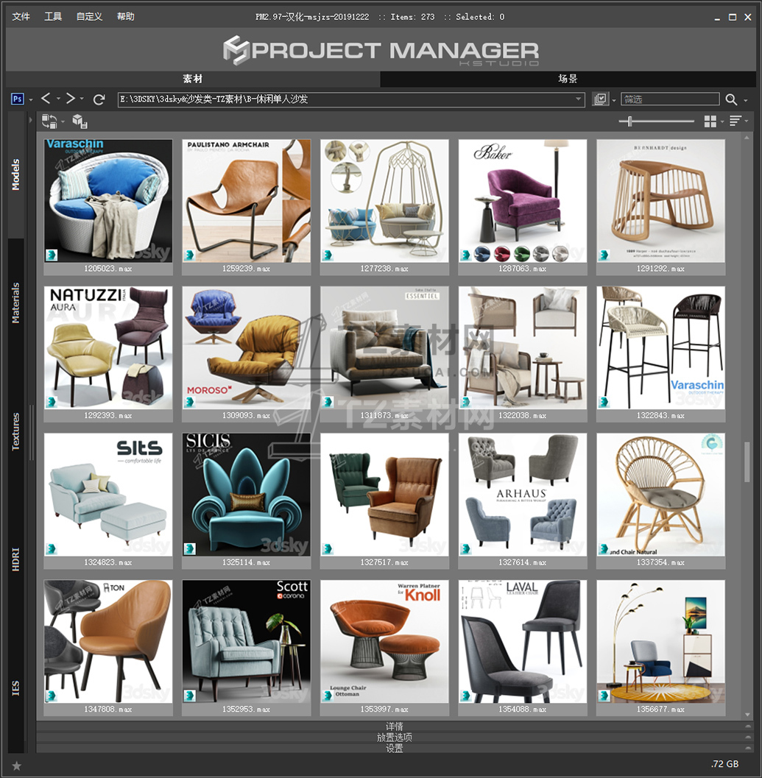
Task: Open forward history dropdown arrow
Action: click(82, 98)
